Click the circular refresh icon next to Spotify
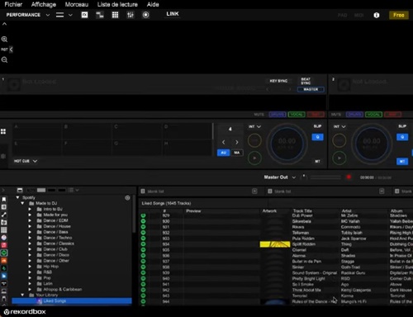Screen dimensions: 413x317 coord(127,197)
